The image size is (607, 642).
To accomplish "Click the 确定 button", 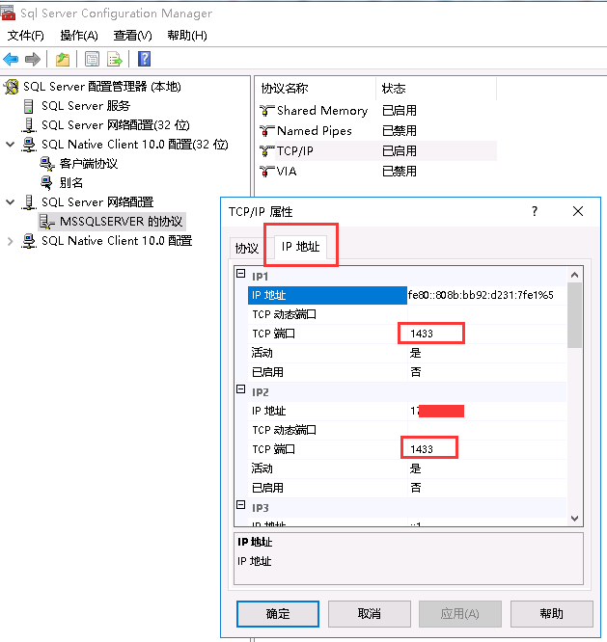I will [278, 614].
